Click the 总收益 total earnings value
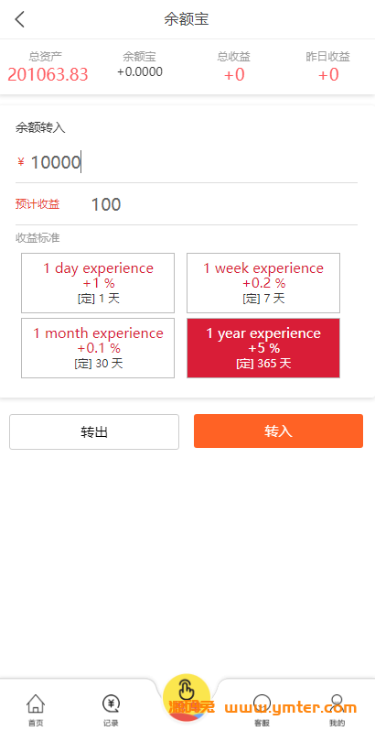The height and width of the screenshot is (731, 375). [234, 74]
